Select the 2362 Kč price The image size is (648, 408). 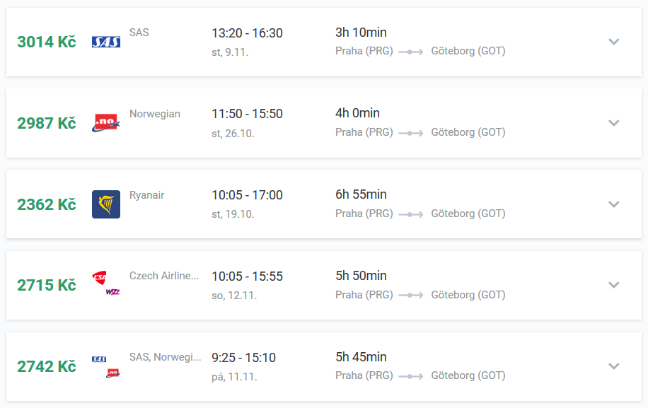[x=46, y=204]
